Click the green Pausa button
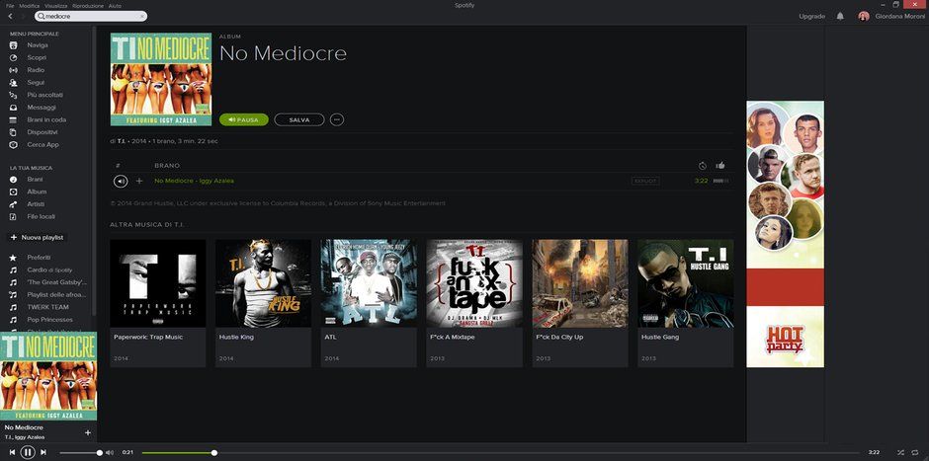The height and width of the screenshot is (461, 929). pos(243,119)
